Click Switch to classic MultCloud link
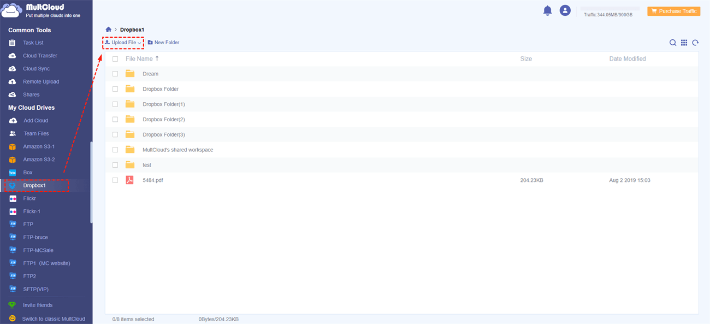The width and height of the screenshot is (710, 324). (54, 319)
